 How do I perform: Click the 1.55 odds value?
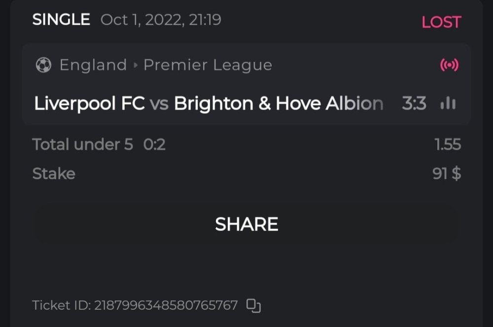[x=448, y=144]
